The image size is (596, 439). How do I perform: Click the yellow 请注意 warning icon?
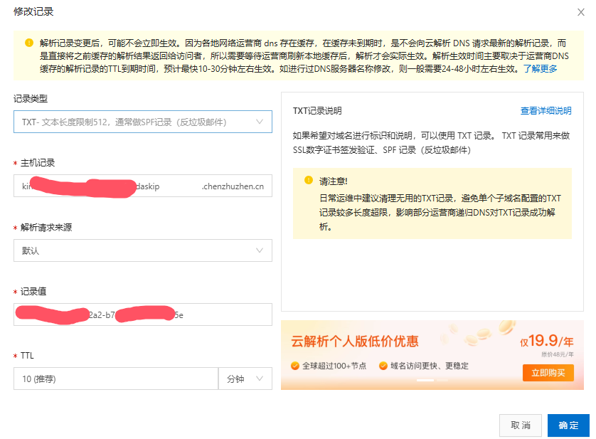click(x=308, y=180)
